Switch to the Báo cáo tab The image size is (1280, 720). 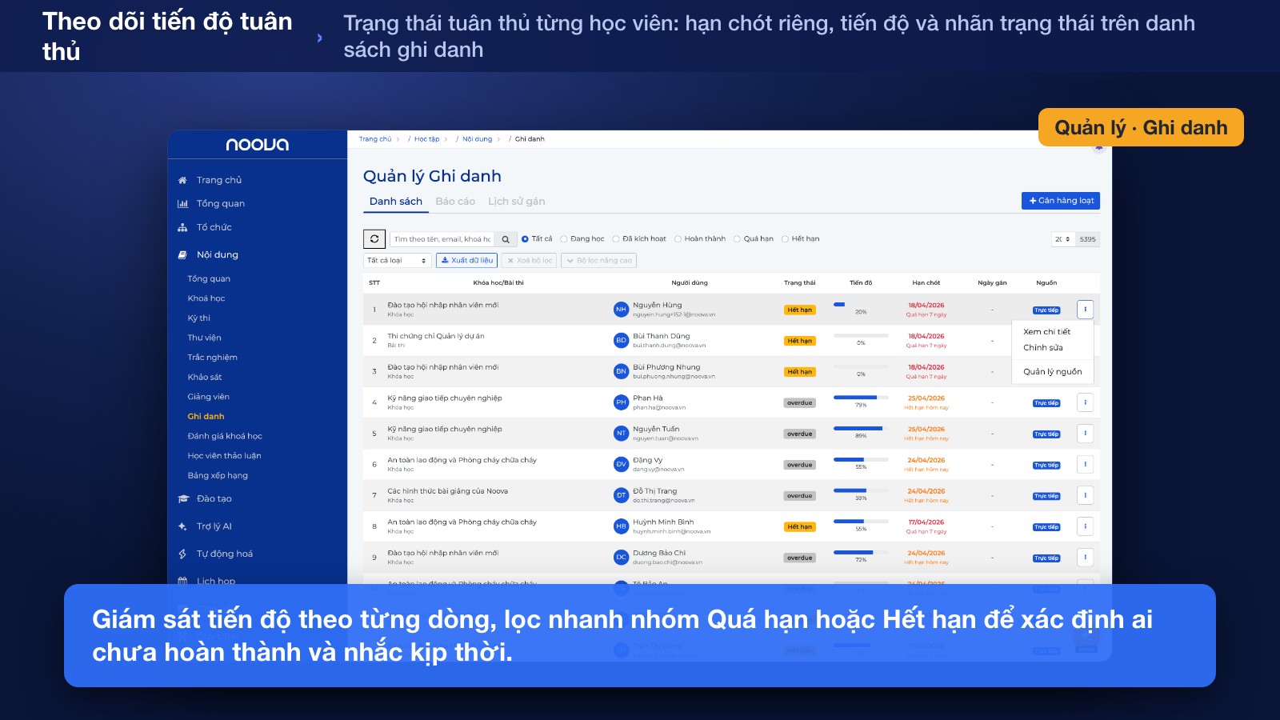pos(455,202)
